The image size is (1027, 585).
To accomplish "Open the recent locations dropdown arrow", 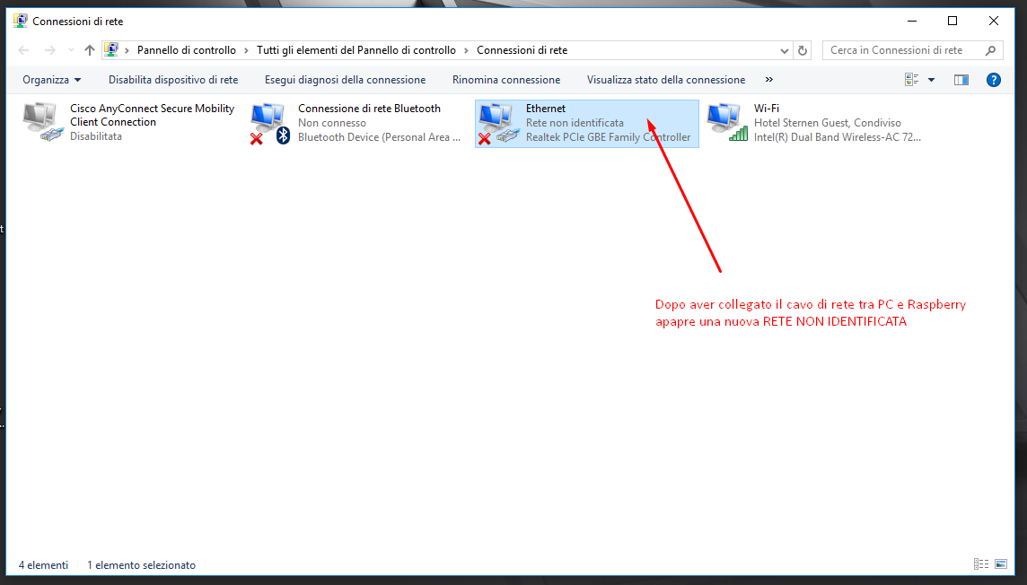I will [x=71, y=50].
